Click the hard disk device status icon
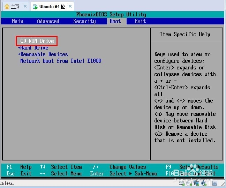The height and width of the screenshot is (188, 226). coord(182,183)
